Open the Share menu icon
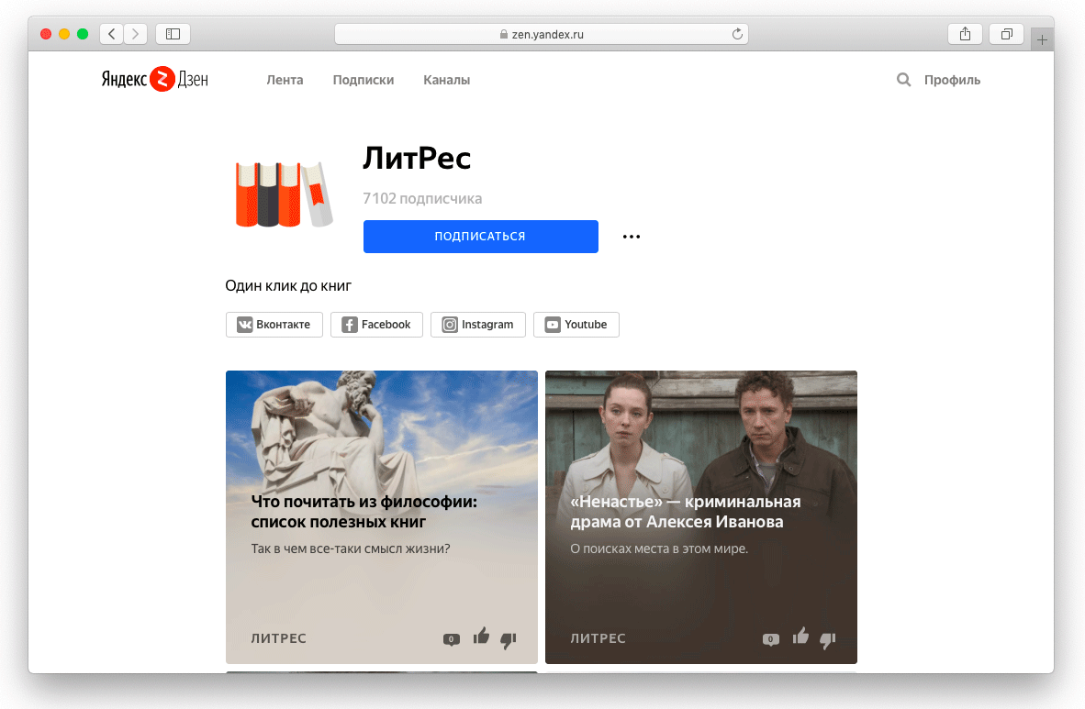The height and width of the screenshot is (709, 1085). 966,34
